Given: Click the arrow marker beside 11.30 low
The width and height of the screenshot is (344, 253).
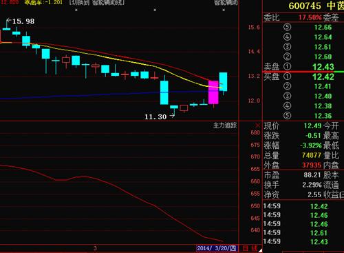Looking at the screenshot, I should point(172,117).
